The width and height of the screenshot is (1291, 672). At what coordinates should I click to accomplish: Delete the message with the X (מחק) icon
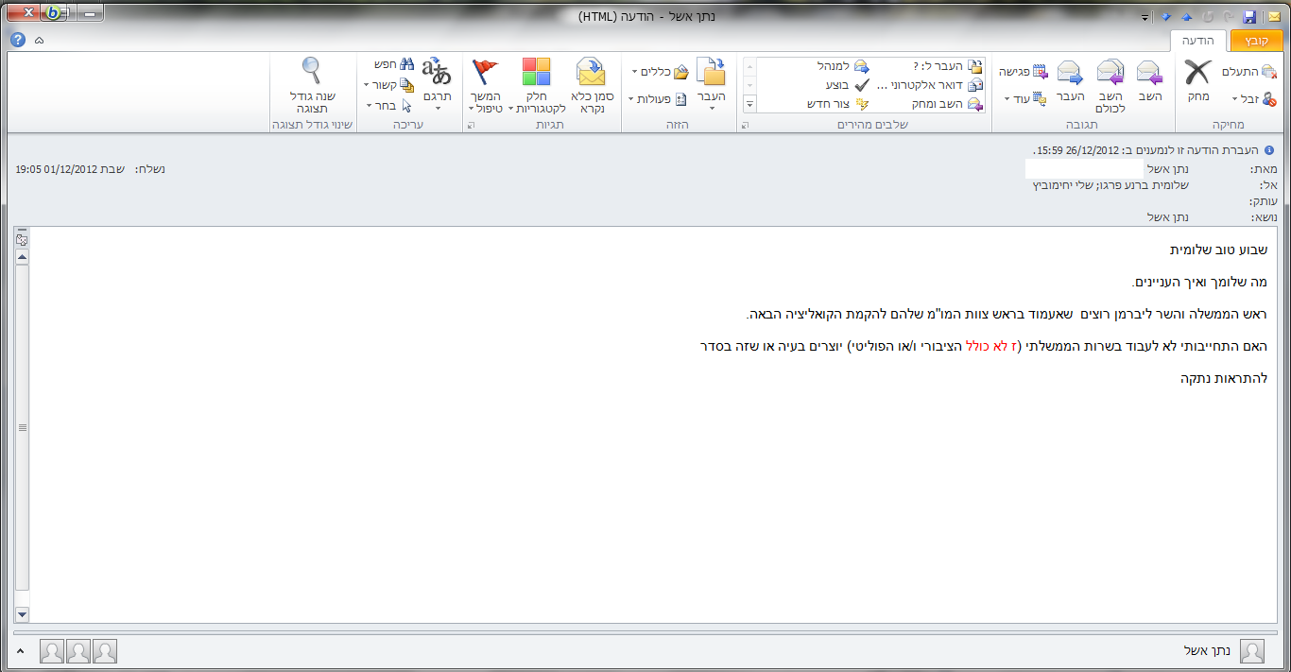(x=1197, y=74)
